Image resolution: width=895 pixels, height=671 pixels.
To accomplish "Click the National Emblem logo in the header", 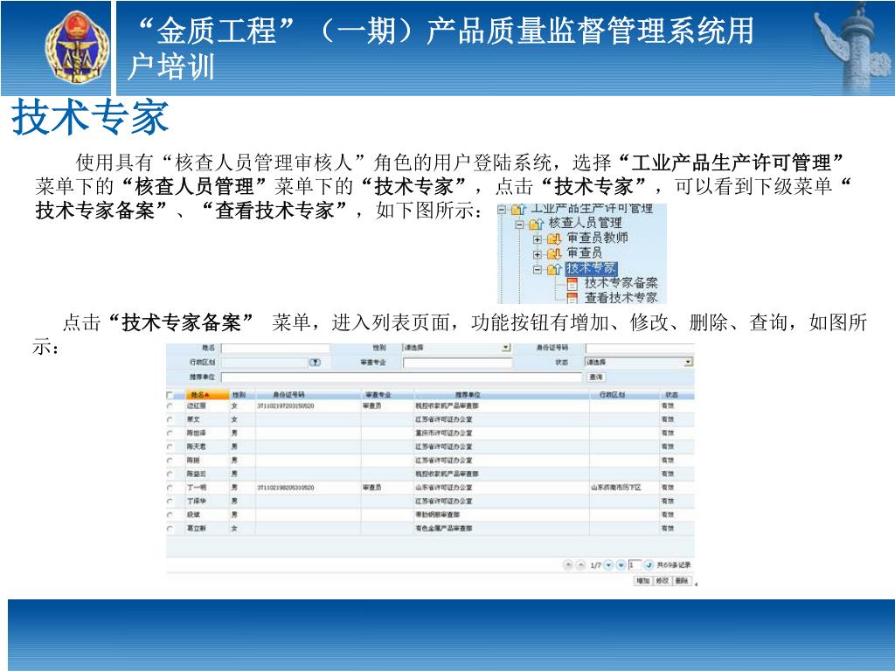I will (77, 47).
